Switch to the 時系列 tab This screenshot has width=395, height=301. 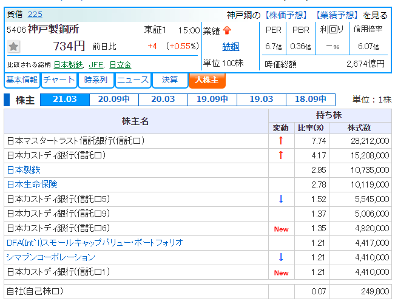(96, 80)
